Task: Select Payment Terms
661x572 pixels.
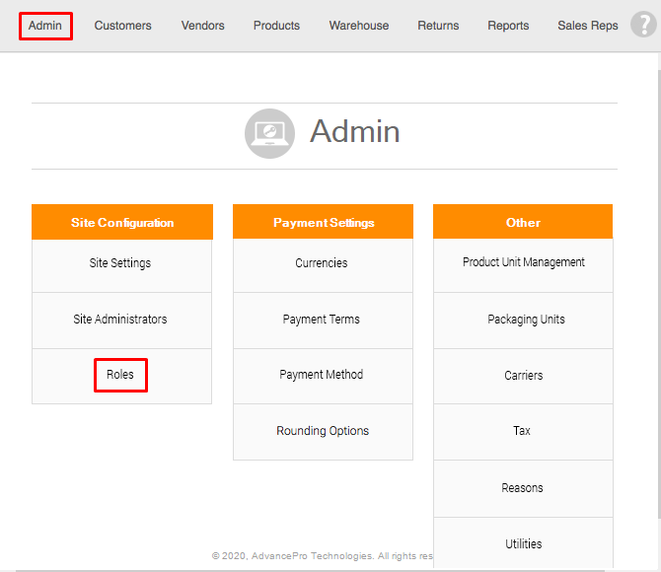Action: click(322, 320)
